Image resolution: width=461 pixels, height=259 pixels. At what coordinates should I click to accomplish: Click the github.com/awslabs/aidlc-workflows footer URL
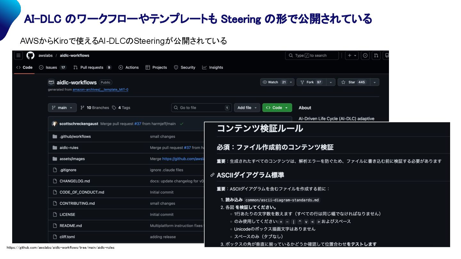(61, 247)
